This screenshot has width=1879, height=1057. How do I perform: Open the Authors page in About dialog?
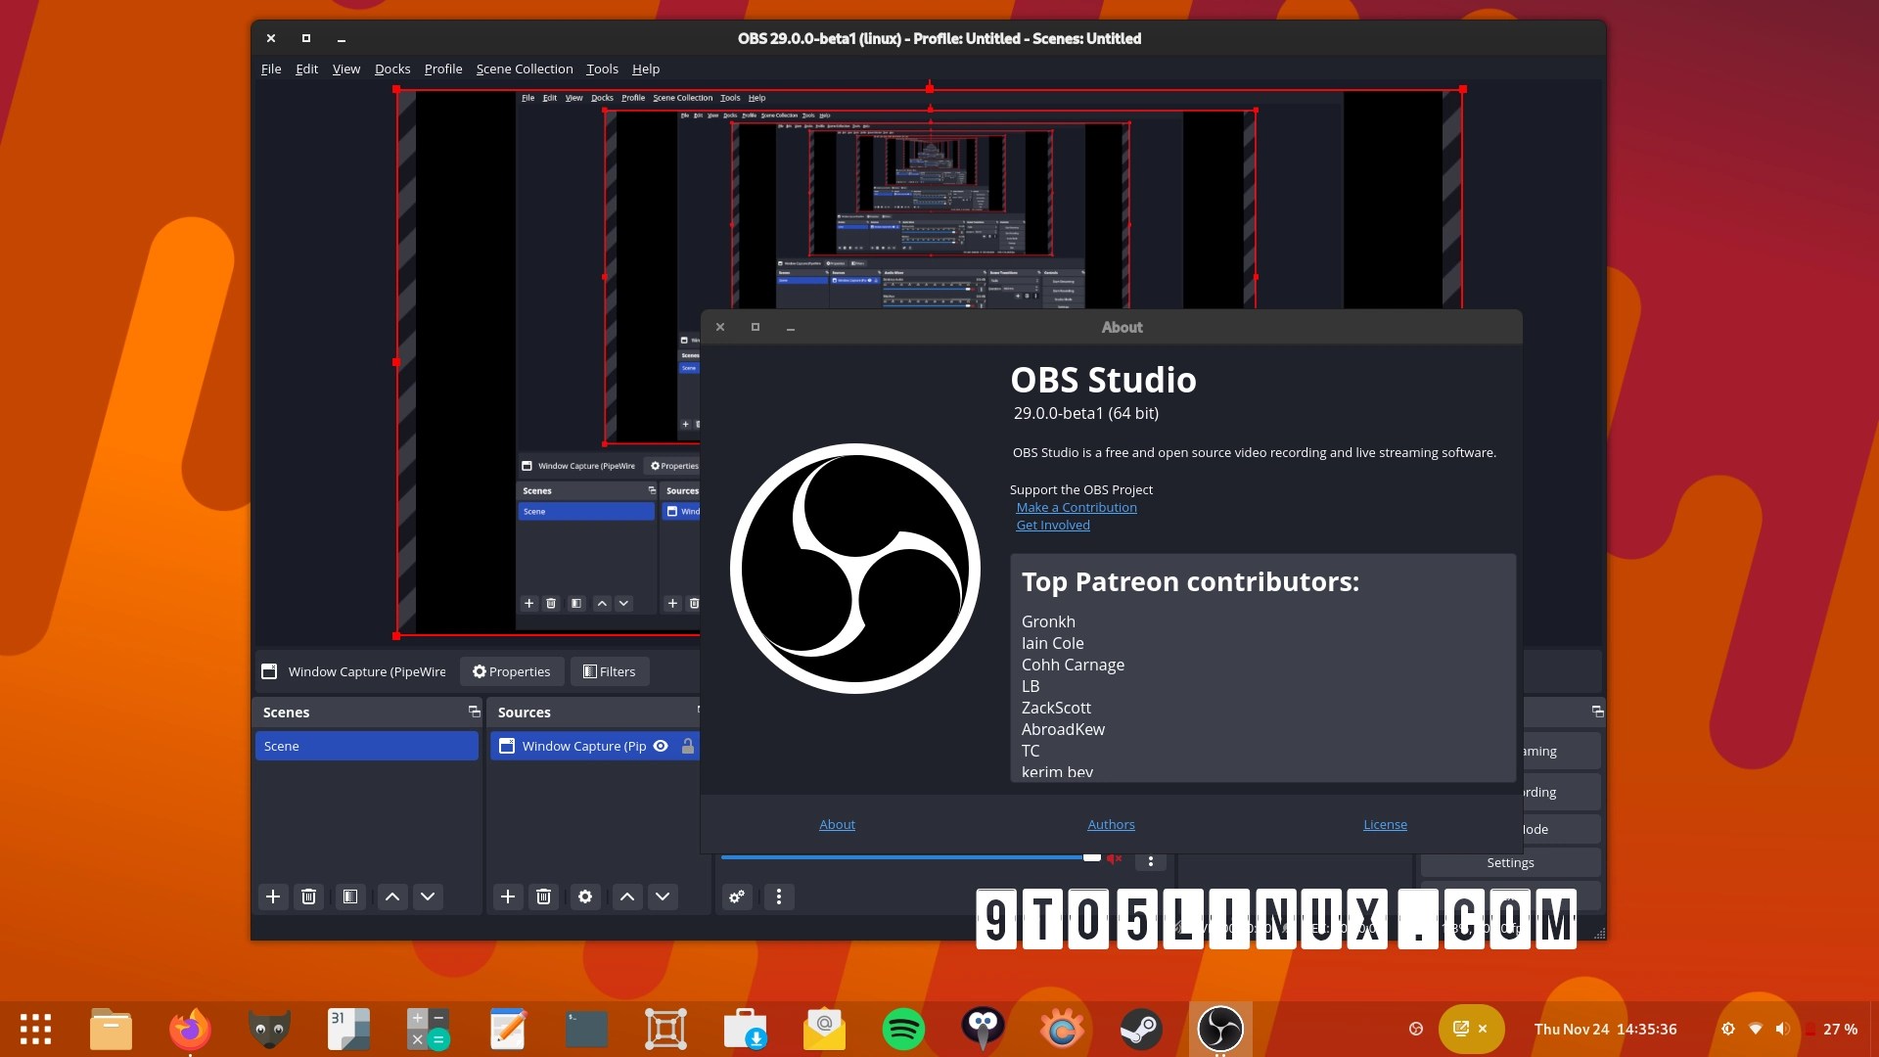[x=1111, y=824]
